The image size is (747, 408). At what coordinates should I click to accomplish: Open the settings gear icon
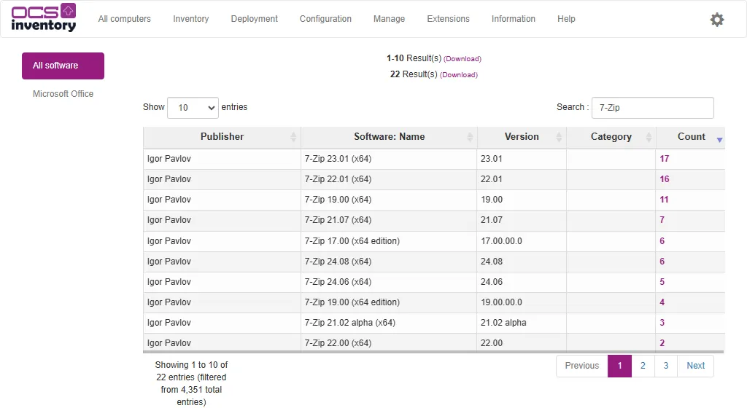coord(717,20)
